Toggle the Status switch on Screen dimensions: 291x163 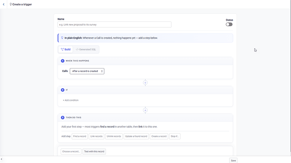pos(229,24)
